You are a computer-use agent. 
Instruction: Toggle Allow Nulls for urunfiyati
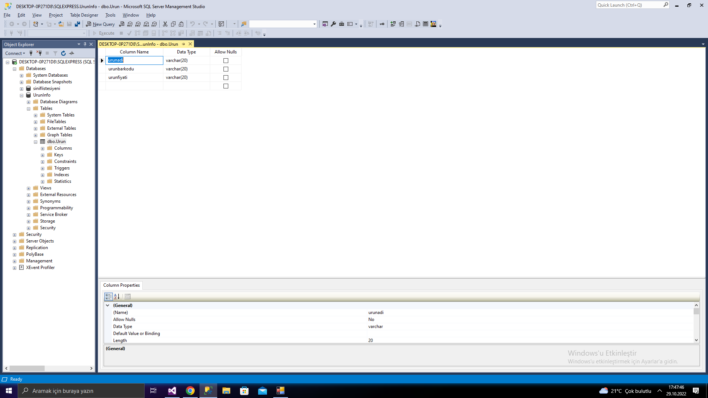click(226, 77)
